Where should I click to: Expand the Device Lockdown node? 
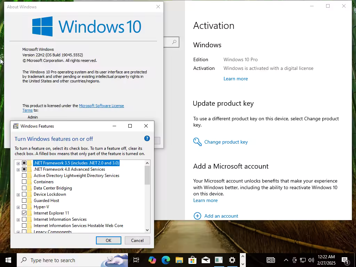(18, 195)
